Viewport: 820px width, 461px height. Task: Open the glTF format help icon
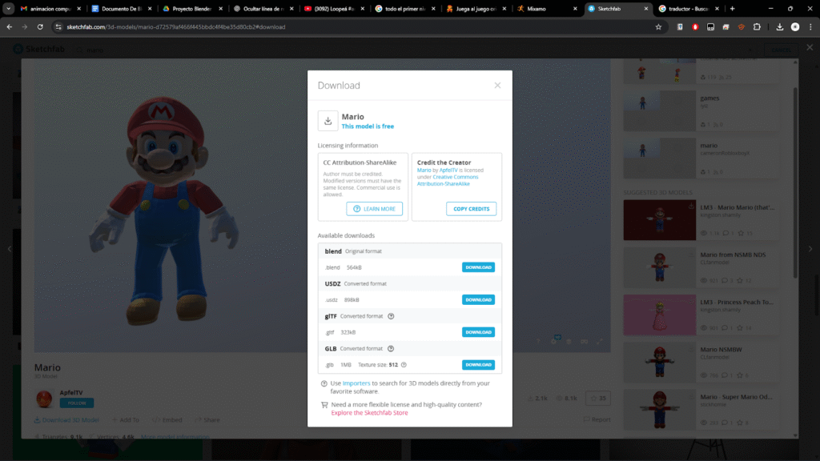point(391,316)
